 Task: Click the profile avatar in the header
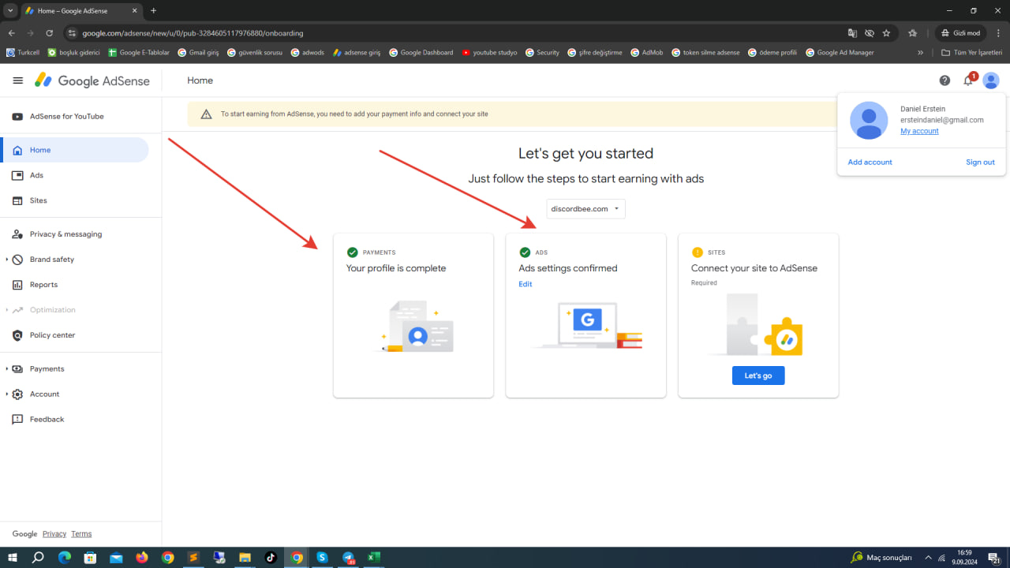coord(991,80)
